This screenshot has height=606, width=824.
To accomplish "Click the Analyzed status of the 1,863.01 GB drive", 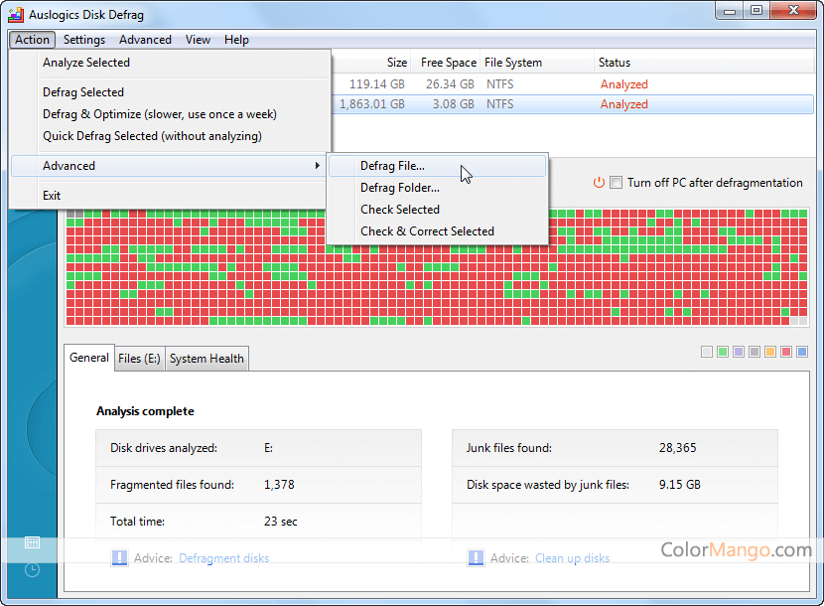I will click(623, 104).
